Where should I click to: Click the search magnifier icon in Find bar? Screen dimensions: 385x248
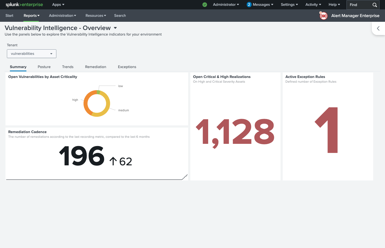pyautogui.click(x=374, y=5)
